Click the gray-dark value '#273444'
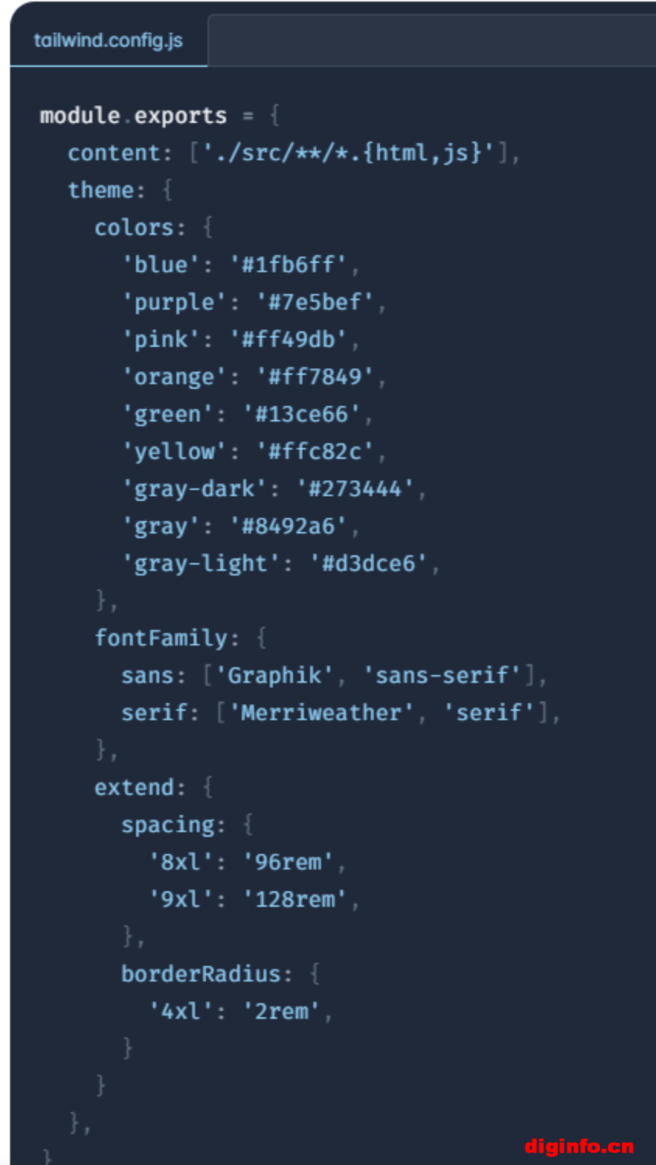The width and height of the screenshot is (656, 1165). tap(355, 488)
